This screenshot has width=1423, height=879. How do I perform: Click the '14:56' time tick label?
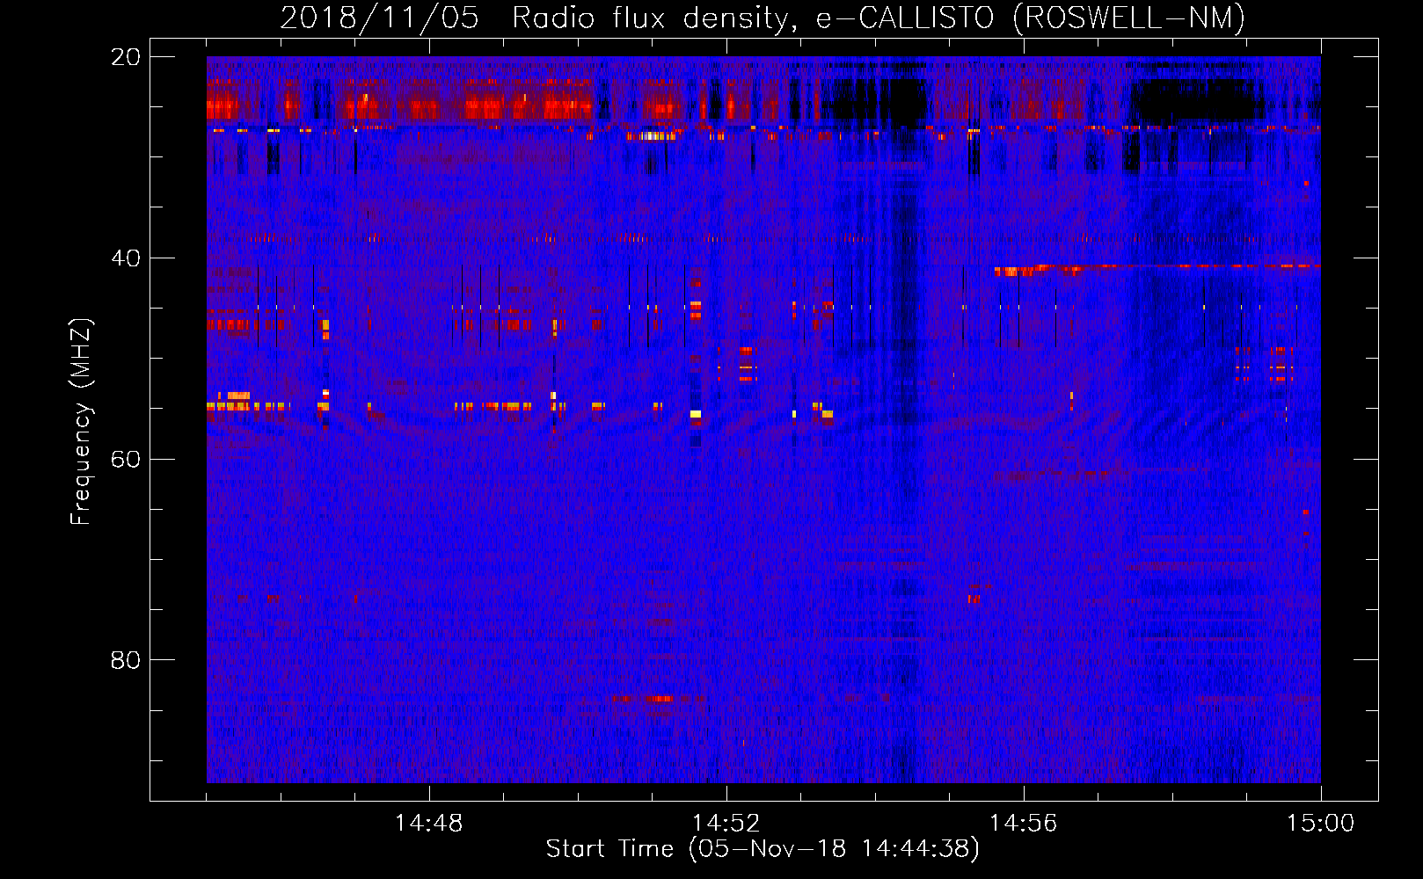click(x=1023, y=824)
